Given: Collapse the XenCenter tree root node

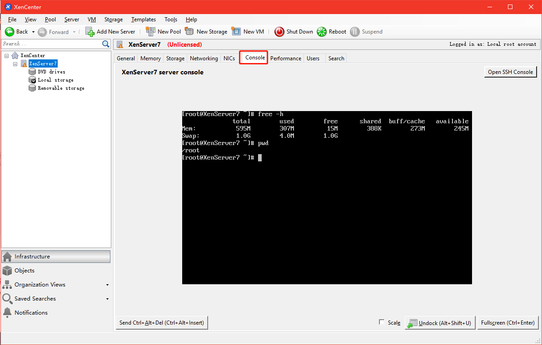Looking at the screenshot, I should pos(6,56).
